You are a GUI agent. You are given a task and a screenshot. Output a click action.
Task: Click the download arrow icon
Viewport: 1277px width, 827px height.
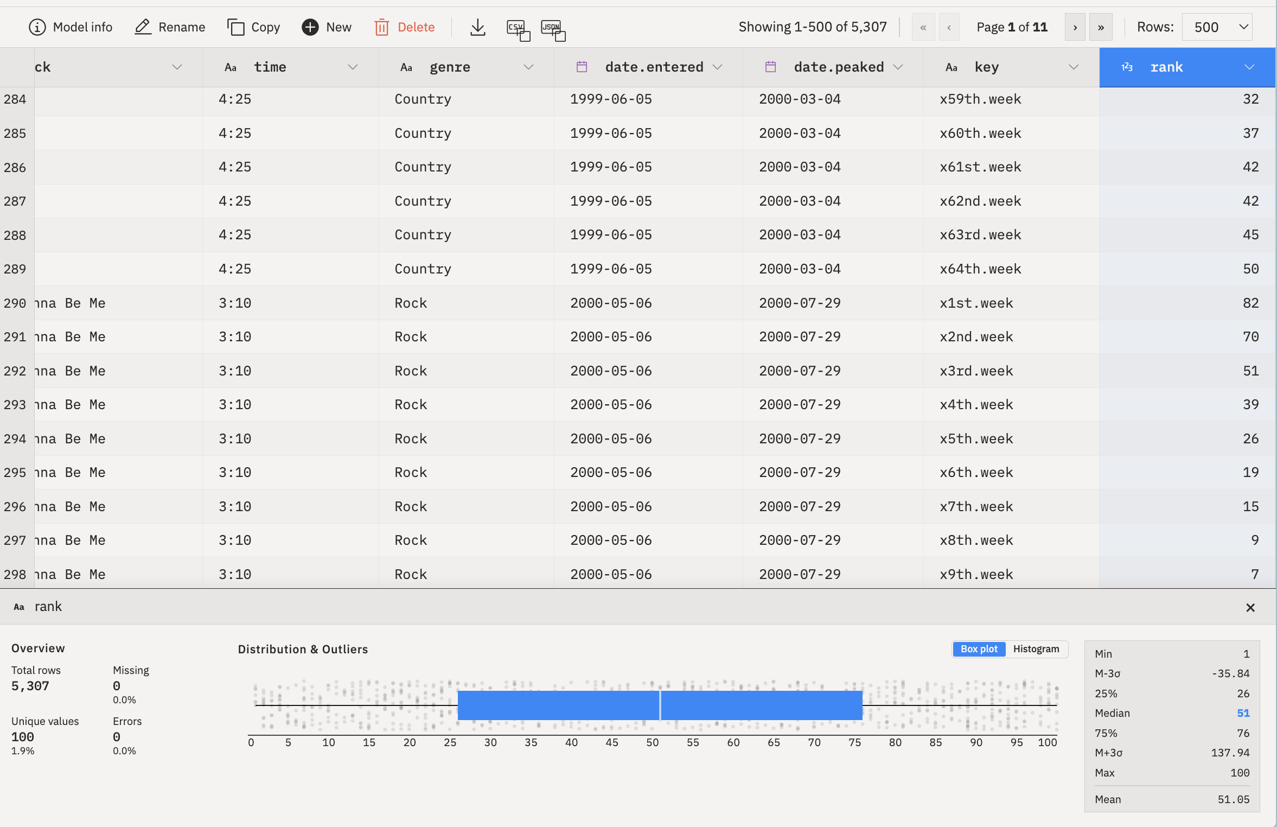pos(477,27)
